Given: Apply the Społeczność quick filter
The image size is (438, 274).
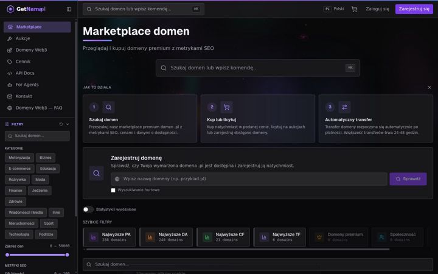Looking at the screenshot, I should point(397,237).
